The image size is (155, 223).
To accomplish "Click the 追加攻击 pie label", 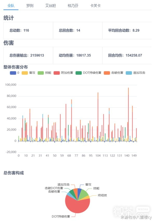I will click(x=63, y=185).
